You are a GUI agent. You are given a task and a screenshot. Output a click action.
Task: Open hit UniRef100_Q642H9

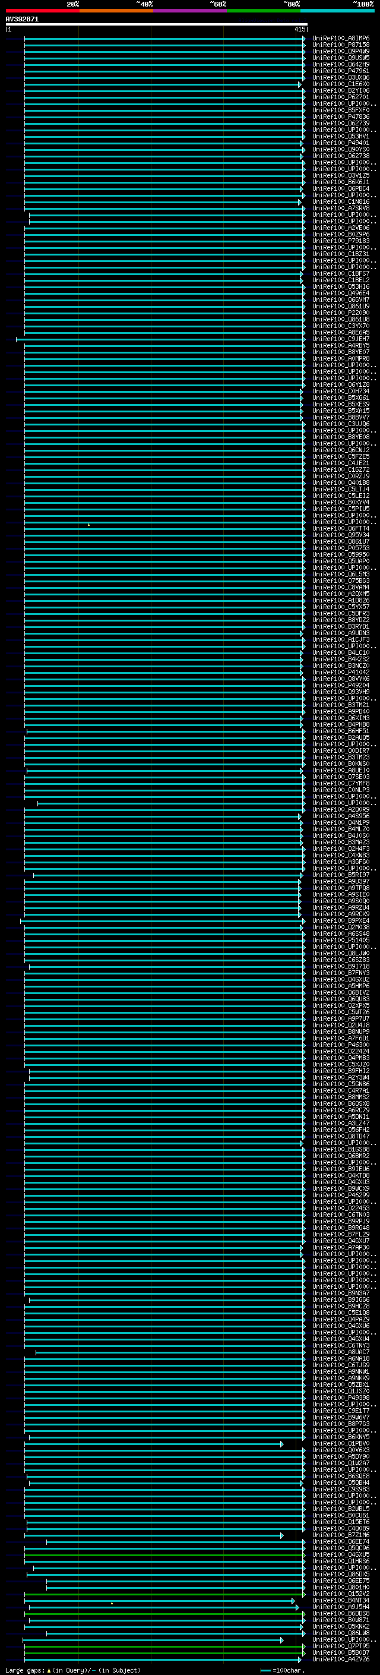(341, 64)
